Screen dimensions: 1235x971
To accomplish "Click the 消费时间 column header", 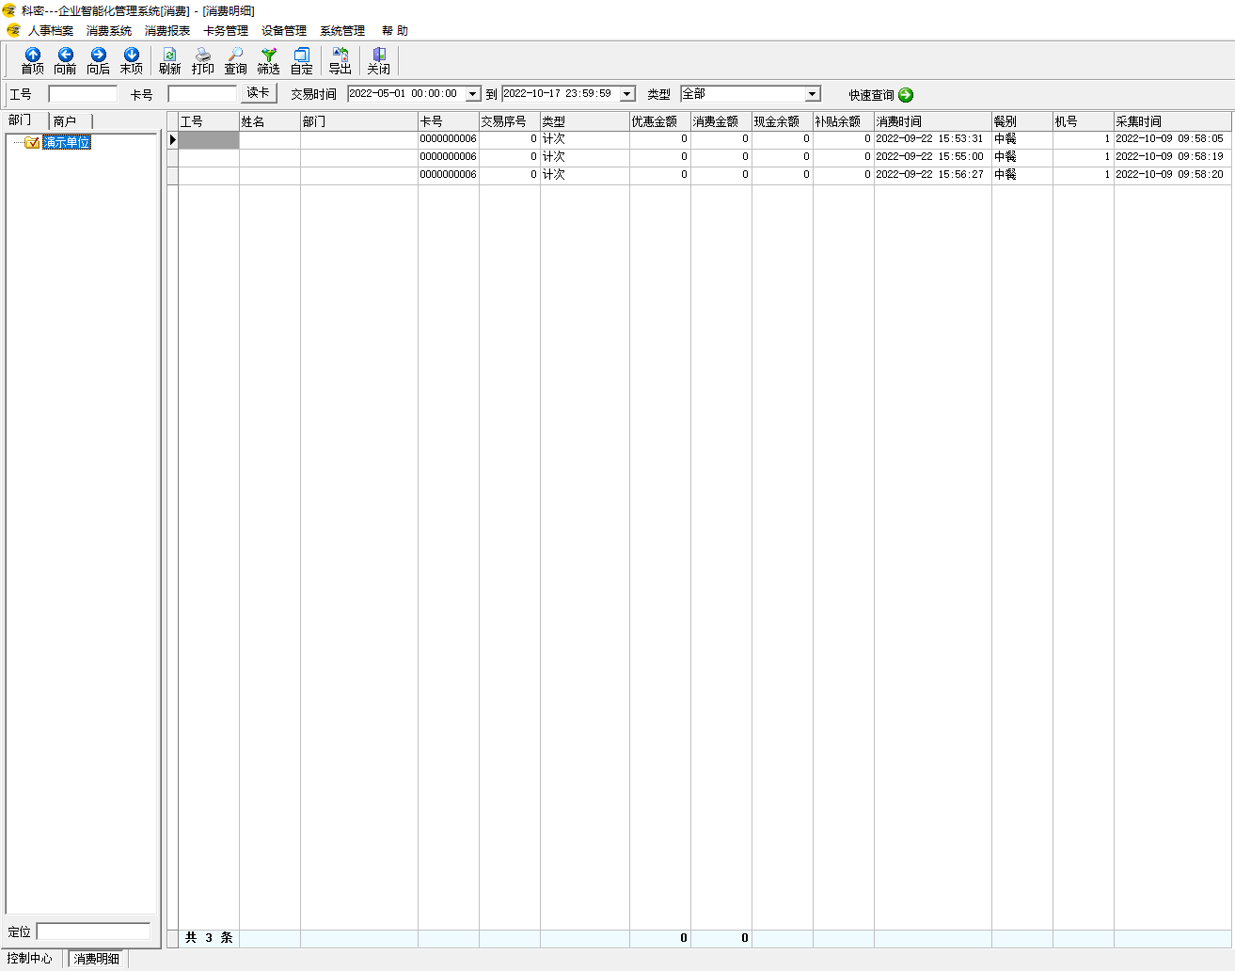I will click(933, 121).
